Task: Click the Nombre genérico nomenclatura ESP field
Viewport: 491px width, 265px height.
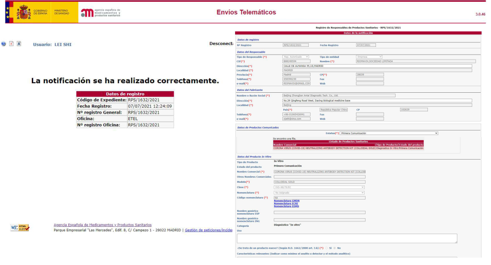Action: tap(320, 212)
